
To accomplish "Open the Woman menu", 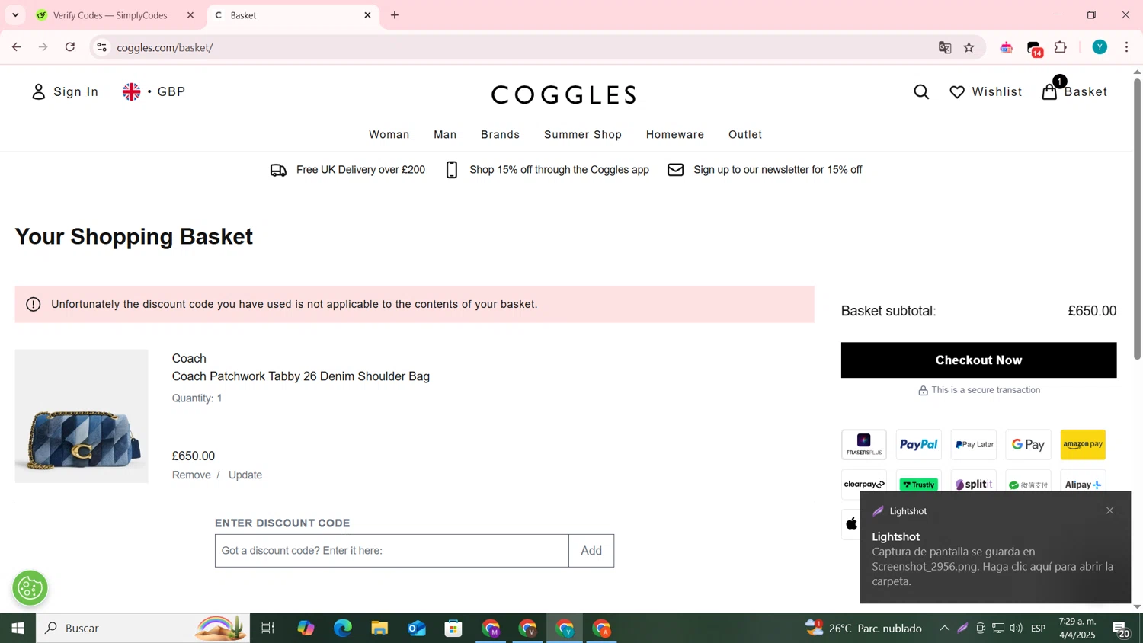I will [389, 135].
